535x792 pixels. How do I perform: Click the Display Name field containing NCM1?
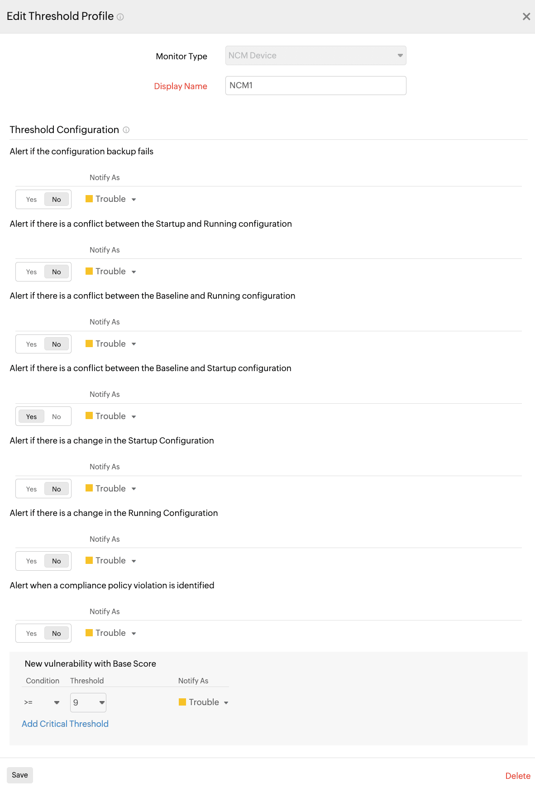pos(315,85)
